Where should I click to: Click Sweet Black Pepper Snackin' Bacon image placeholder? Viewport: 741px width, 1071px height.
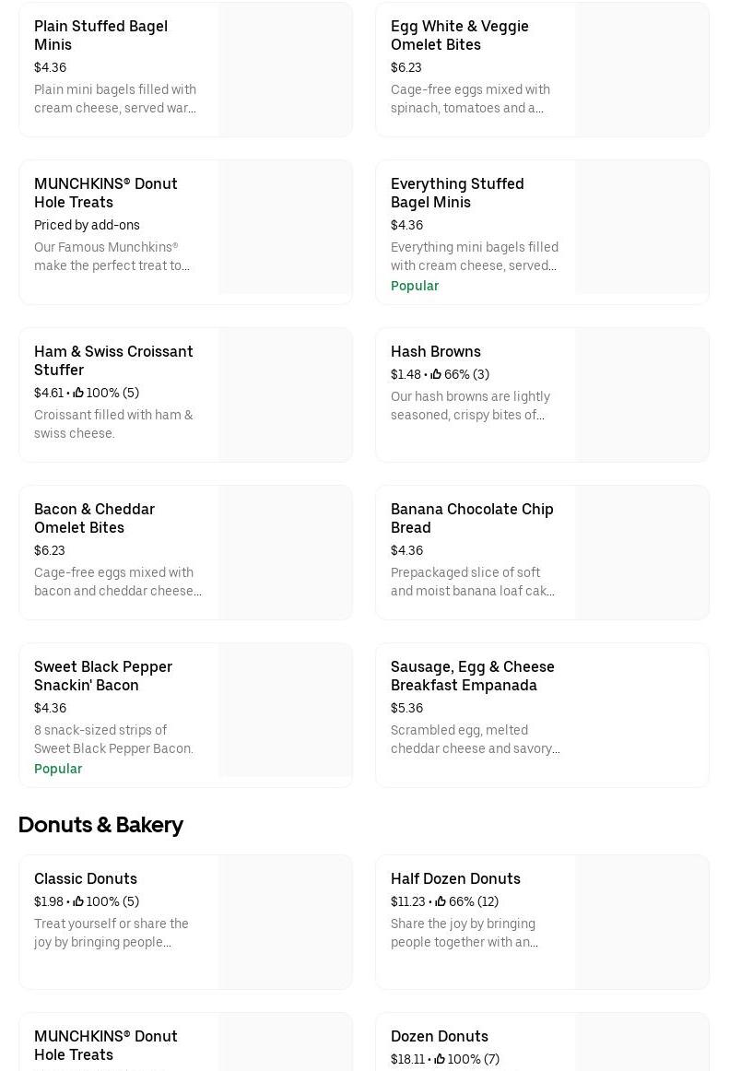[285, 711]
